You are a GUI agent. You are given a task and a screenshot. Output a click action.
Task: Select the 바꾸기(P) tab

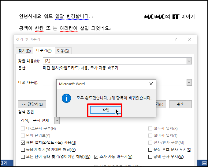pos(44,50)
